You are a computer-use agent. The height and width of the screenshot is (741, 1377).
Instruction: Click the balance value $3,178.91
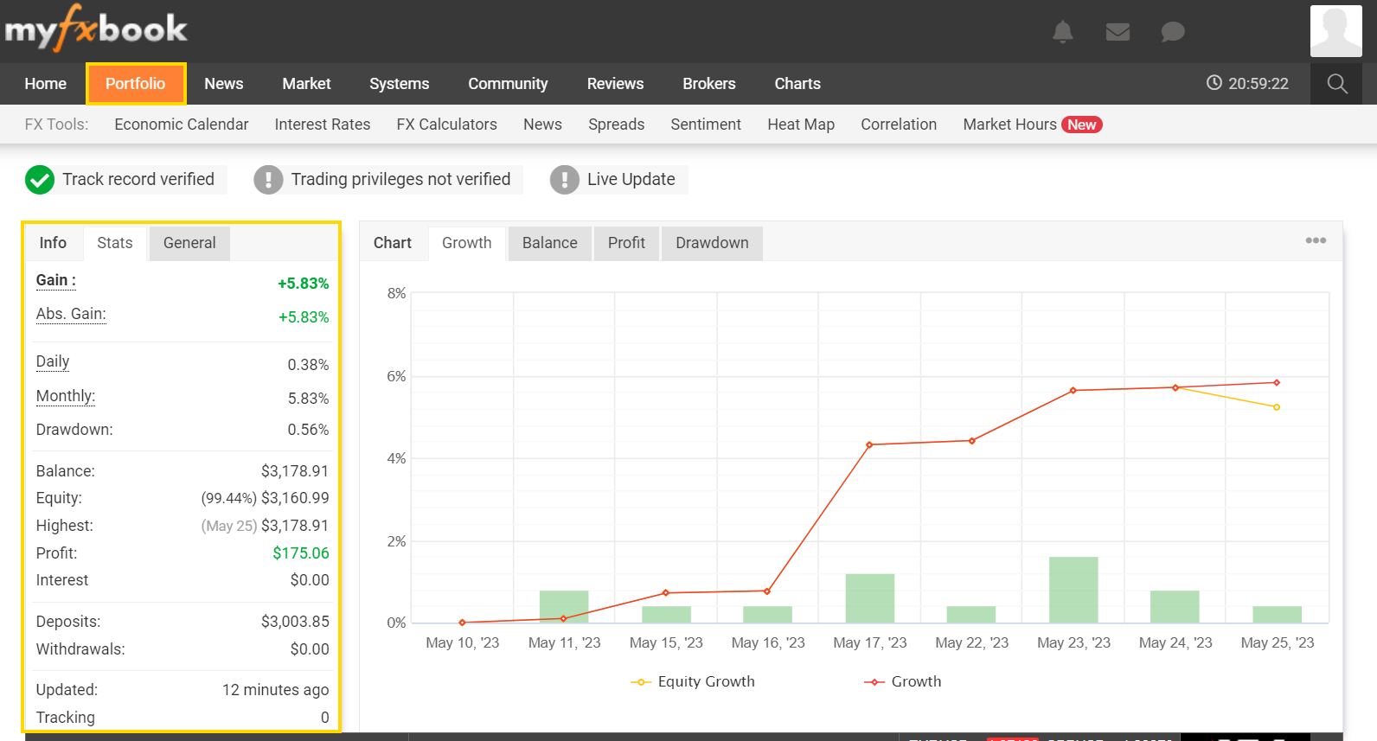(x=295, y=471)
